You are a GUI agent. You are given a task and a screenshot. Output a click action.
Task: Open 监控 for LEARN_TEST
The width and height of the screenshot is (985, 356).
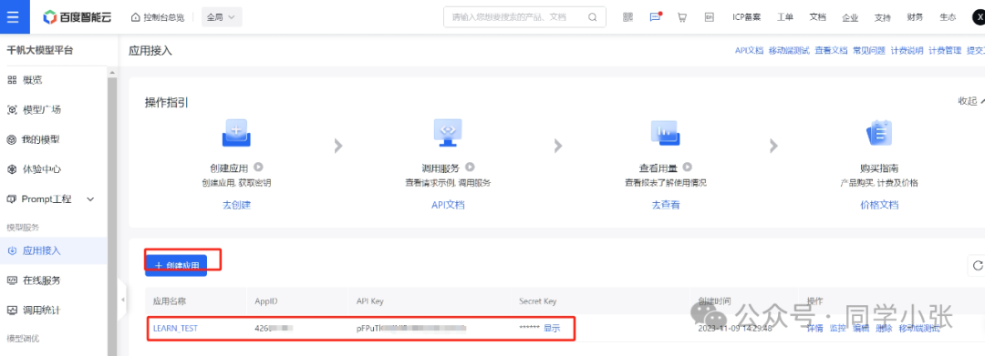[x=837, y=329]
